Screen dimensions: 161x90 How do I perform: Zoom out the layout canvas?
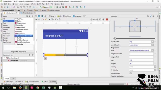pos(91,19)
